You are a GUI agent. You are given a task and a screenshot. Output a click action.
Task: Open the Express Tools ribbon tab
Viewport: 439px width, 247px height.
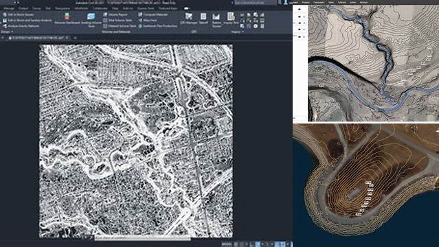pos(146,8)
